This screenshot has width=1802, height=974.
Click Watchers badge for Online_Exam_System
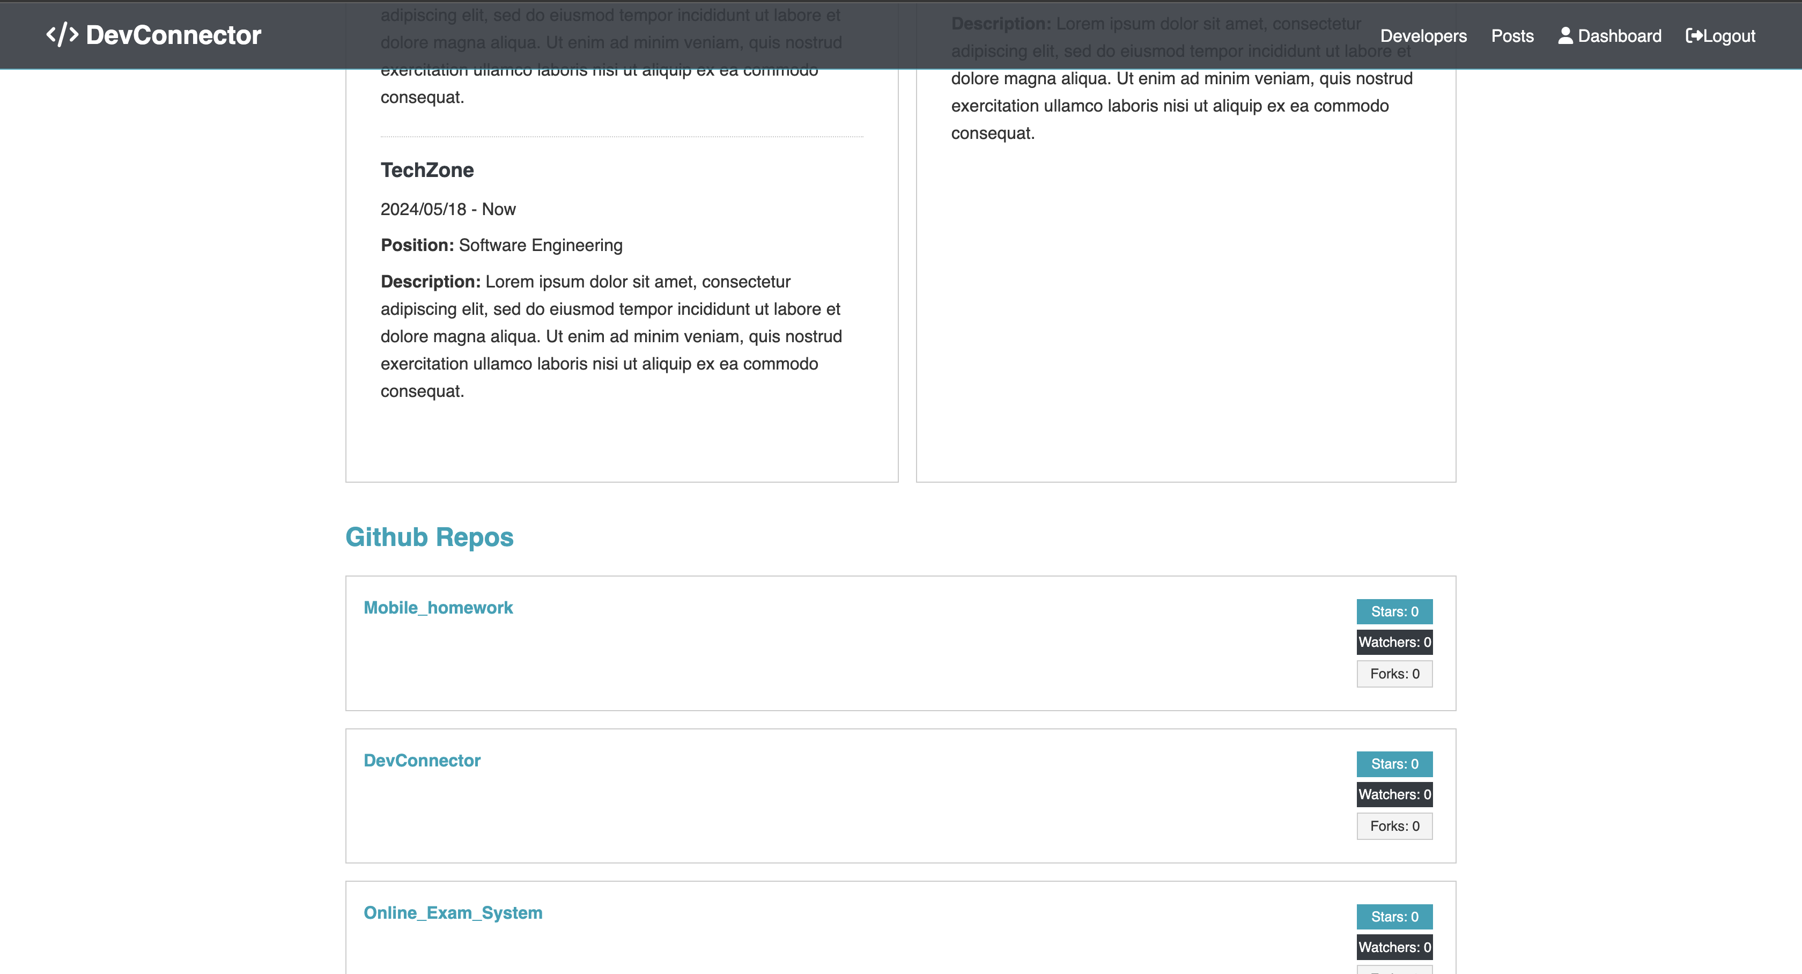[x=1394, y=947]
